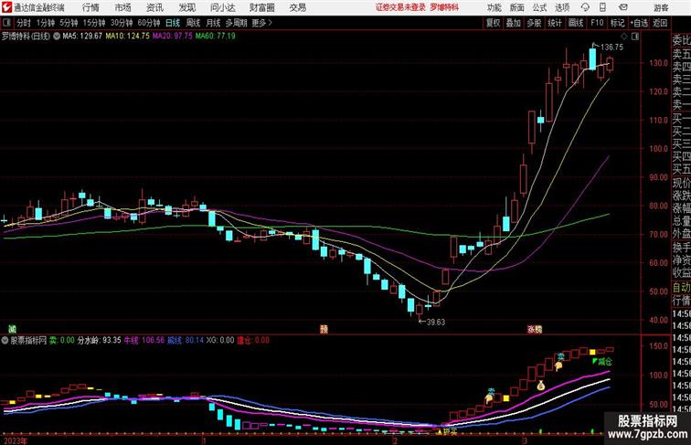
Task: Click the MA60: 77.19 value
Action: 216,37
